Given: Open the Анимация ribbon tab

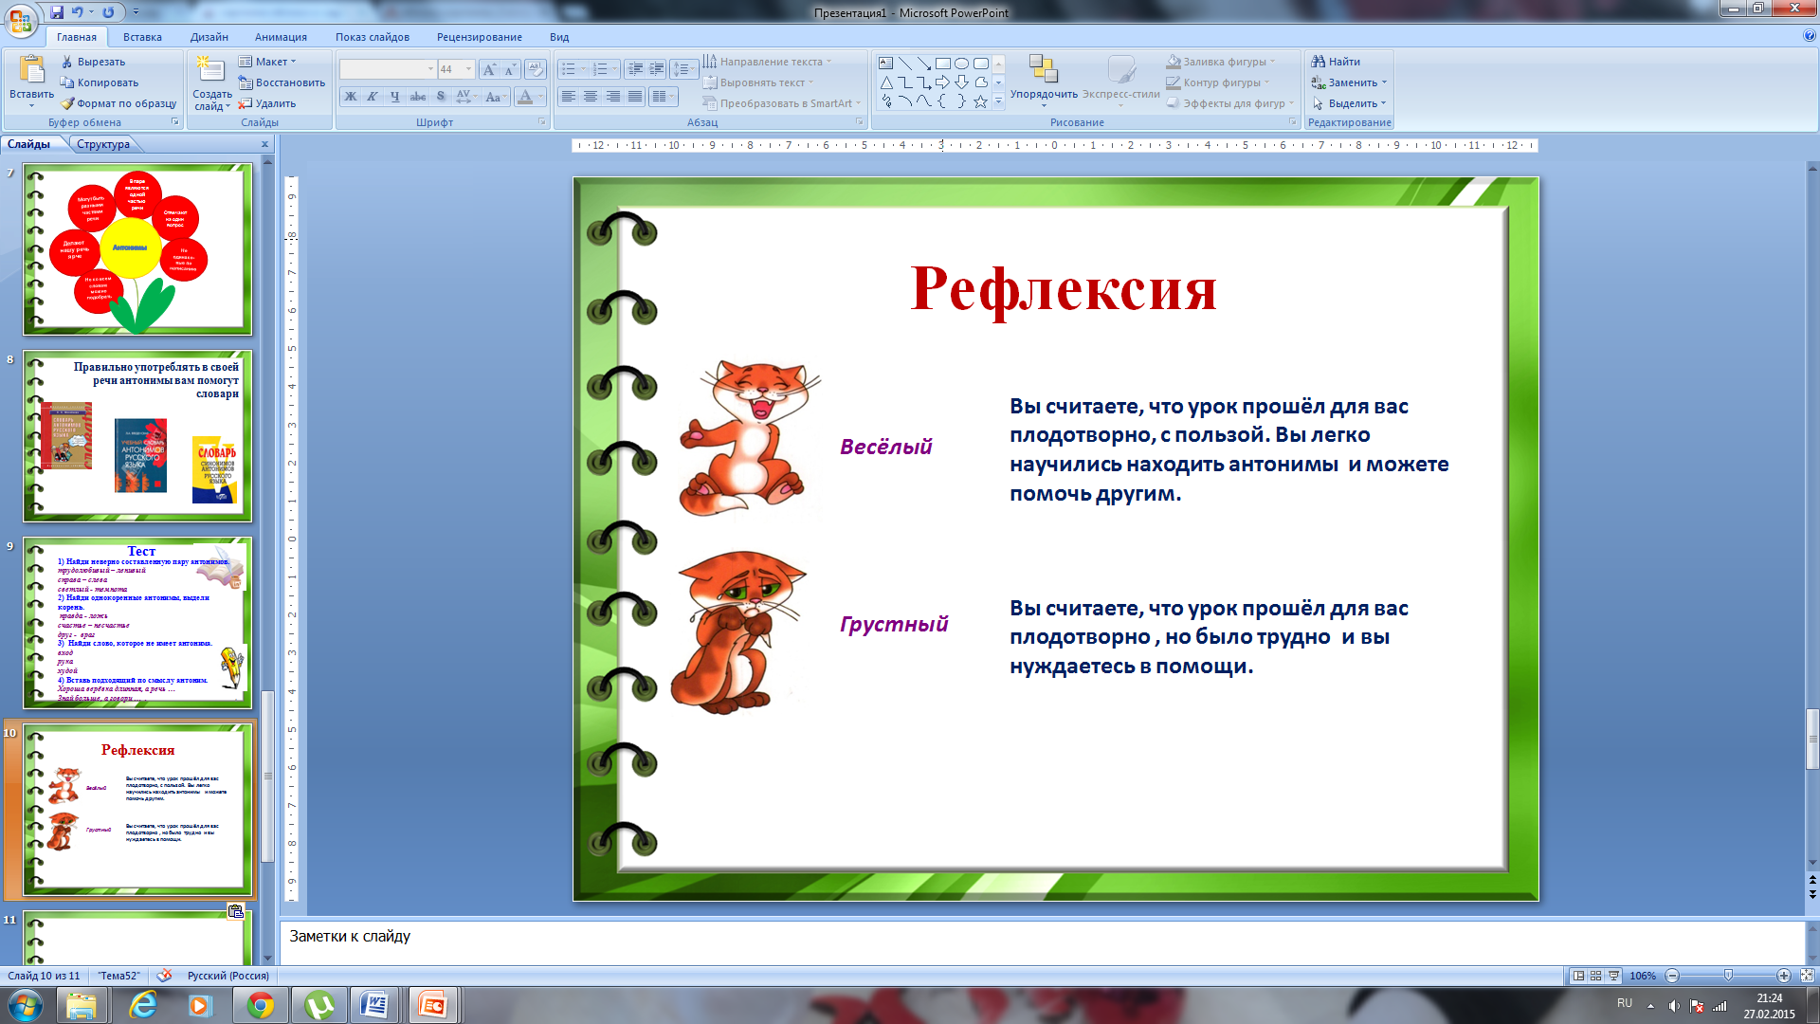Looking at the screenshot, I should (x=281, y=37).
